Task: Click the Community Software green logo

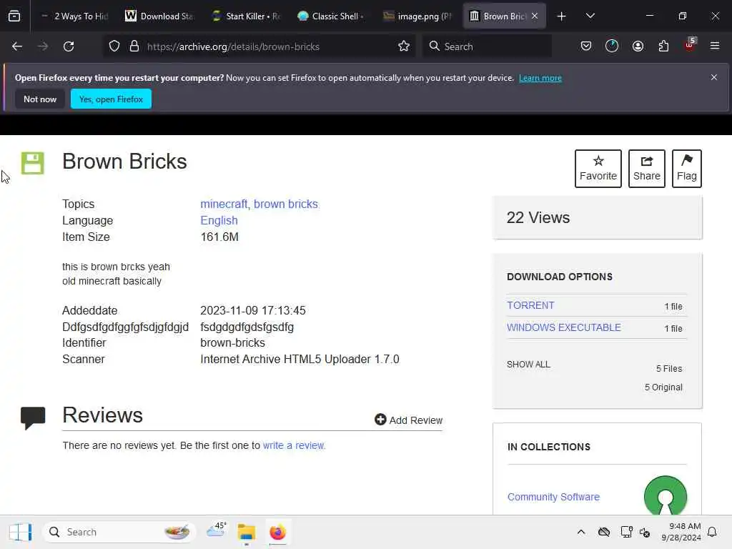Action: coord(666,496)
